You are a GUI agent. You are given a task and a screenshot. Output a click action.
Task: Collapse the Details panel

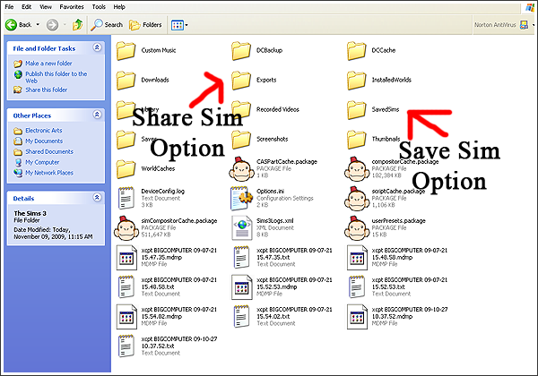click(x=97, y=198)
